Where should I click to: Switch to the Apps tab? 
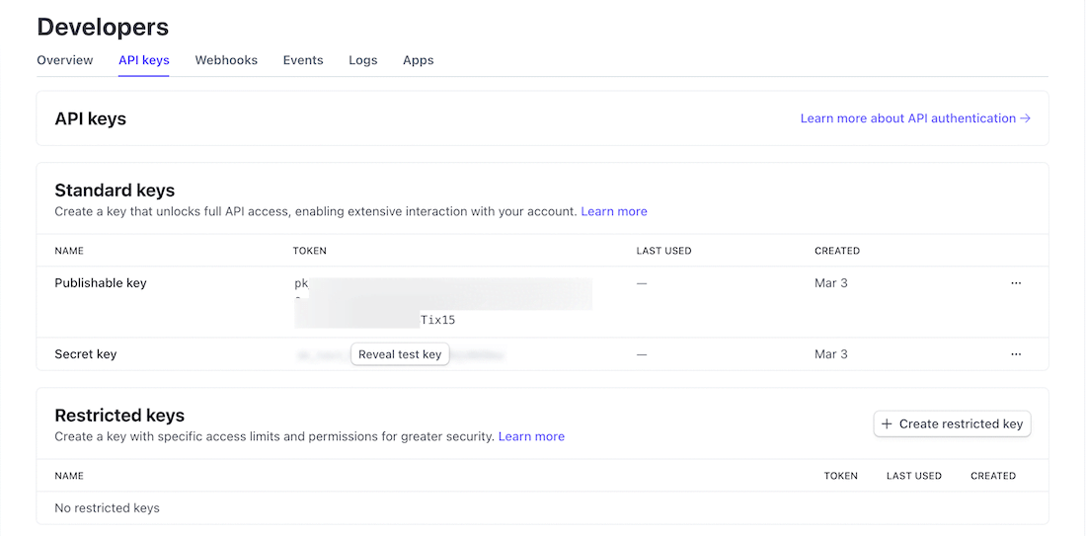(419, 60)
